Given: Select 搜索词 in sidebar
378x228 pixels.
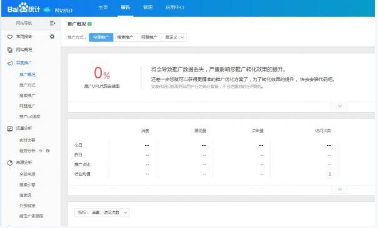Looking at the screenshot, I should click(x=26, y=195).
